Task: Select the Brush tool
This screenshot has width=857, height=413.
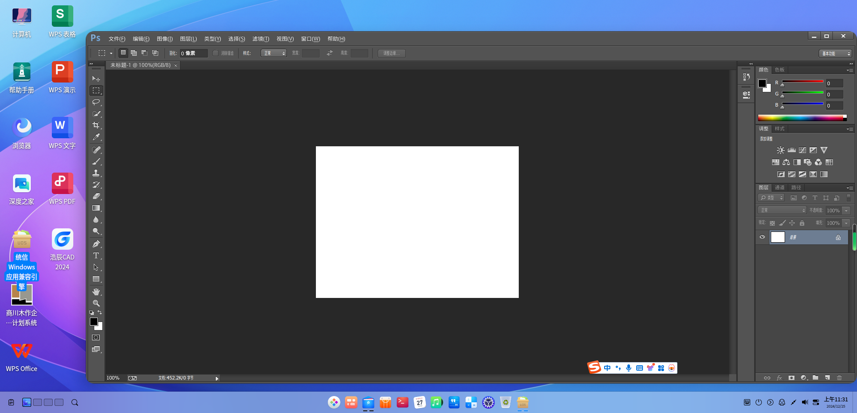Action: click(x=96, y=161)
